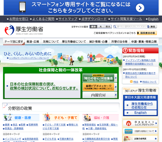The height and width of the screenshot is (142, 162).
Task: Open the 福祉・介護 category heading
Action: pos(101,118)
